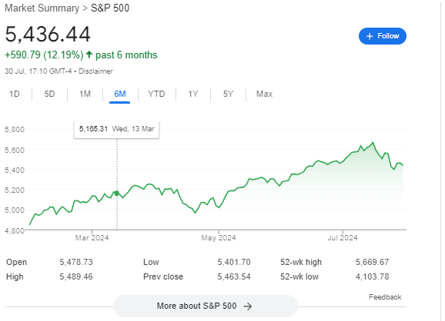Click the Mar 2024 axis label
The width and height of the screenshot is (445, 321).
[x=92, y=238]
